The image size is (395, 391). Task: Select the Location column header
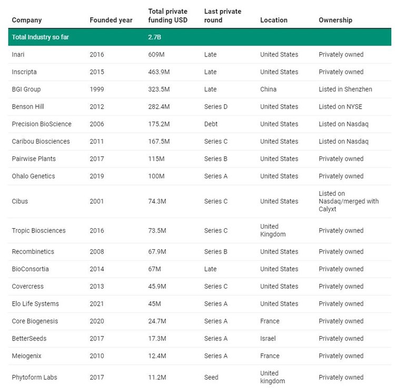274,20
